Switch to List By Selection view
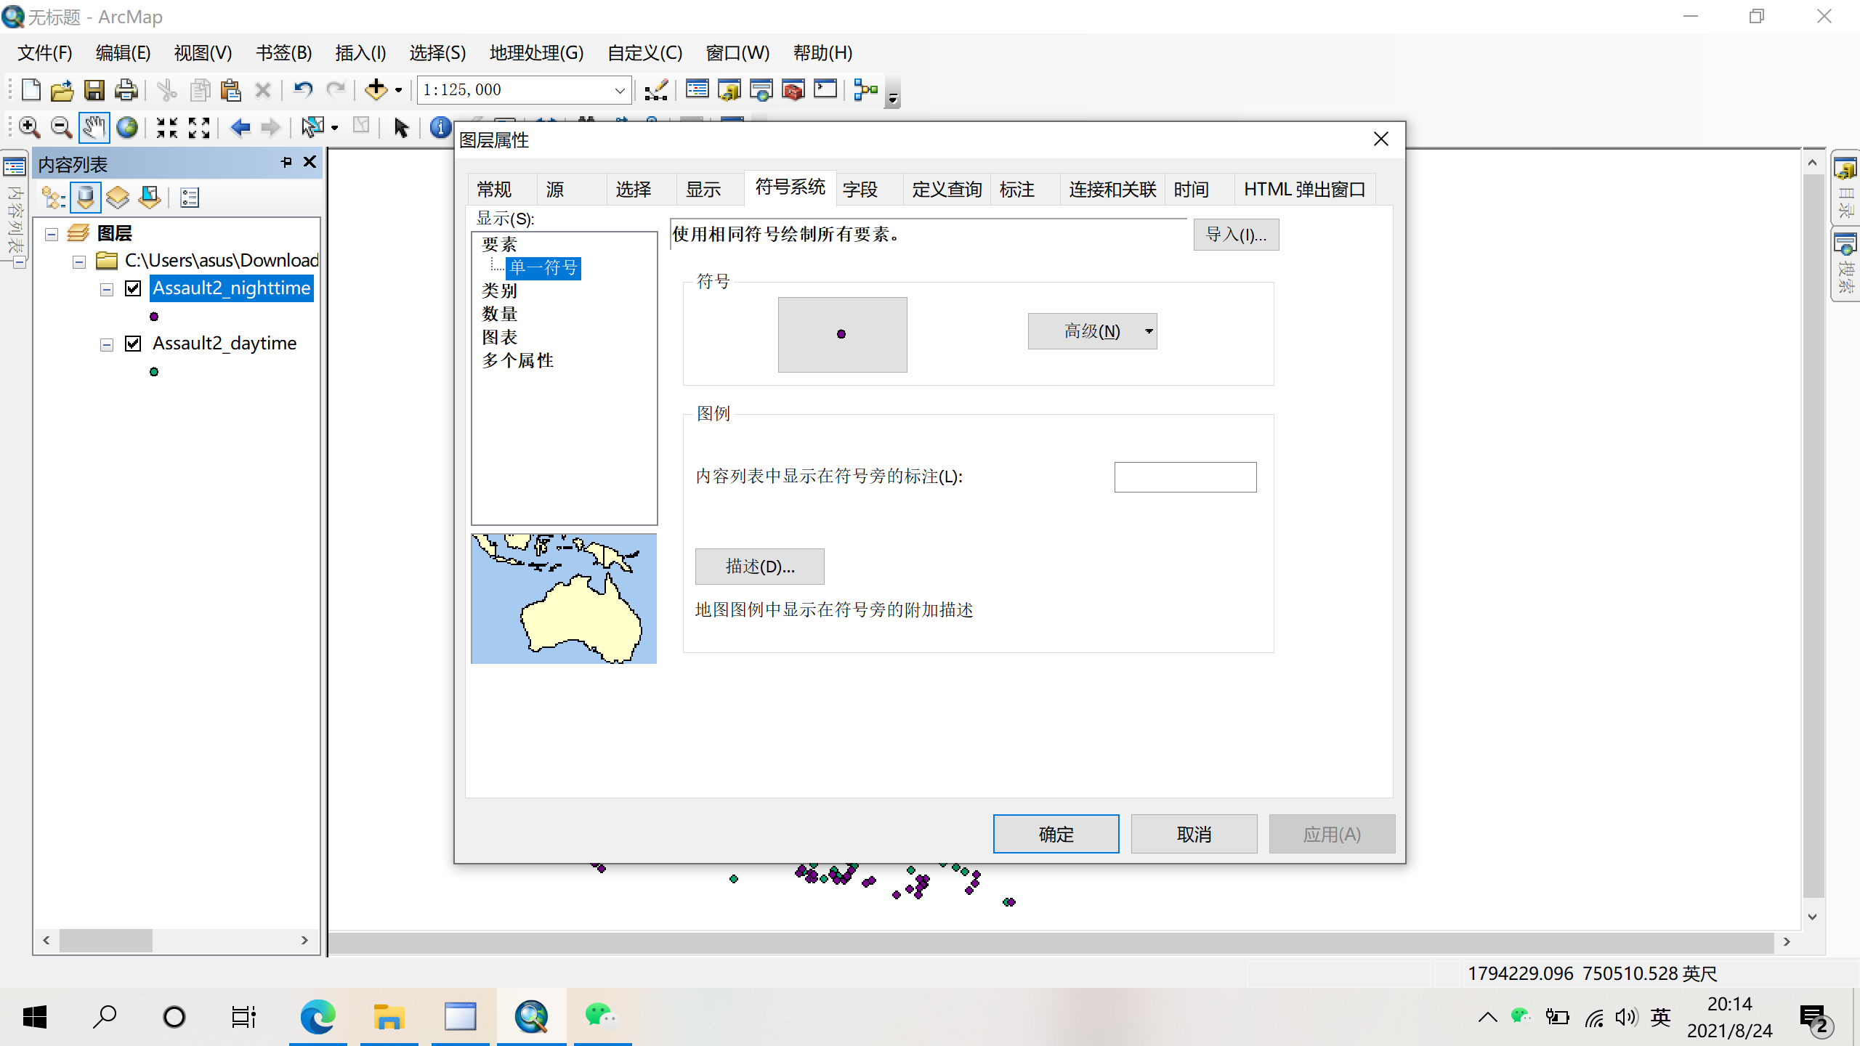The height and width of the screenshot is (1046, 1860). coord(150,198)
